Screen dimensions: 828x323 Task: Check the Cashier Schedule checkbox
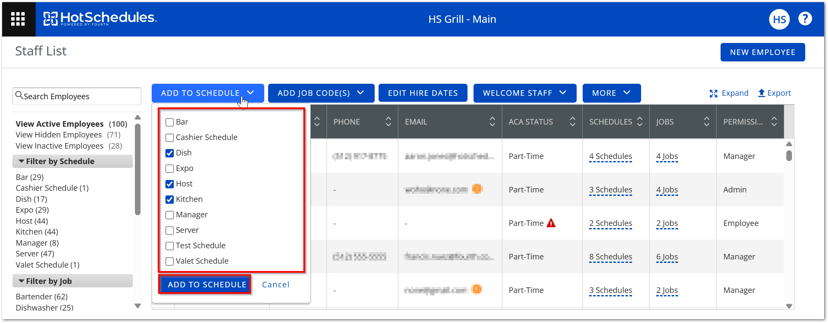170,138
